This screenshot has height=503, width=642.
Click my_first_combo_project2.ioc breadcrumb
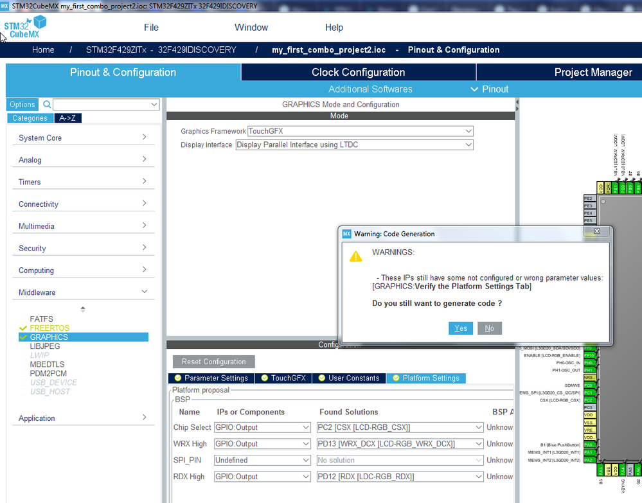tap(329, 50)
